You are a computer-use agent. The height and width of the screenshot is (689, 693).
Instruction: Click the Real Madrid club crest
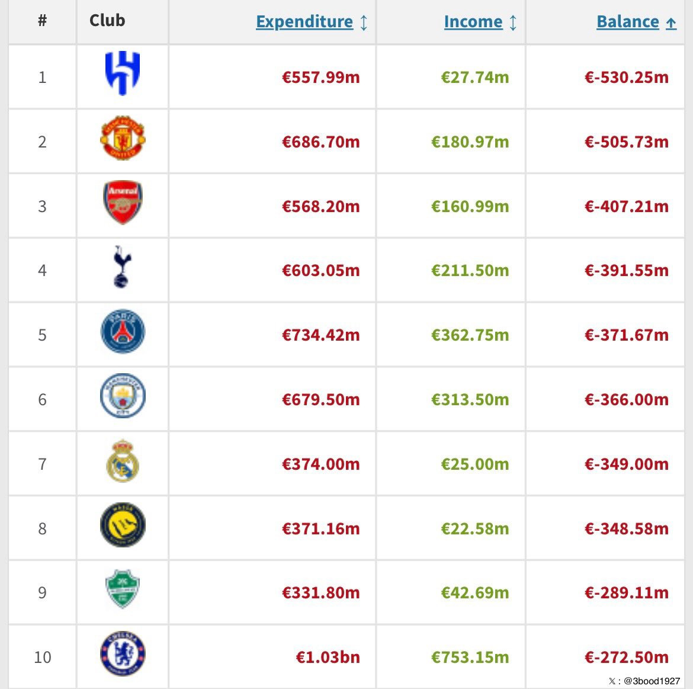pos(123,461)
